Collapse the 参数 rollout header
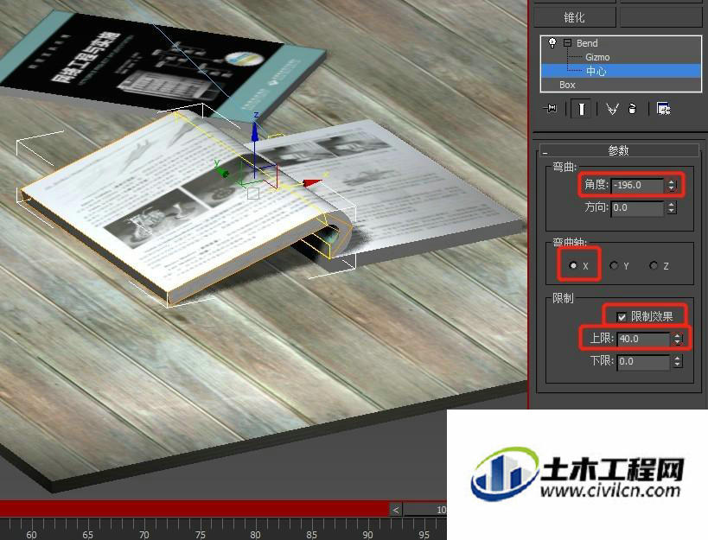This screenshot has width=708, height=540. point(619,150)
